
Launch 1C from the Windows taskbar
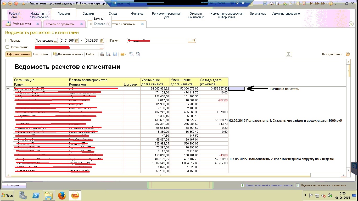pos(75,195)
